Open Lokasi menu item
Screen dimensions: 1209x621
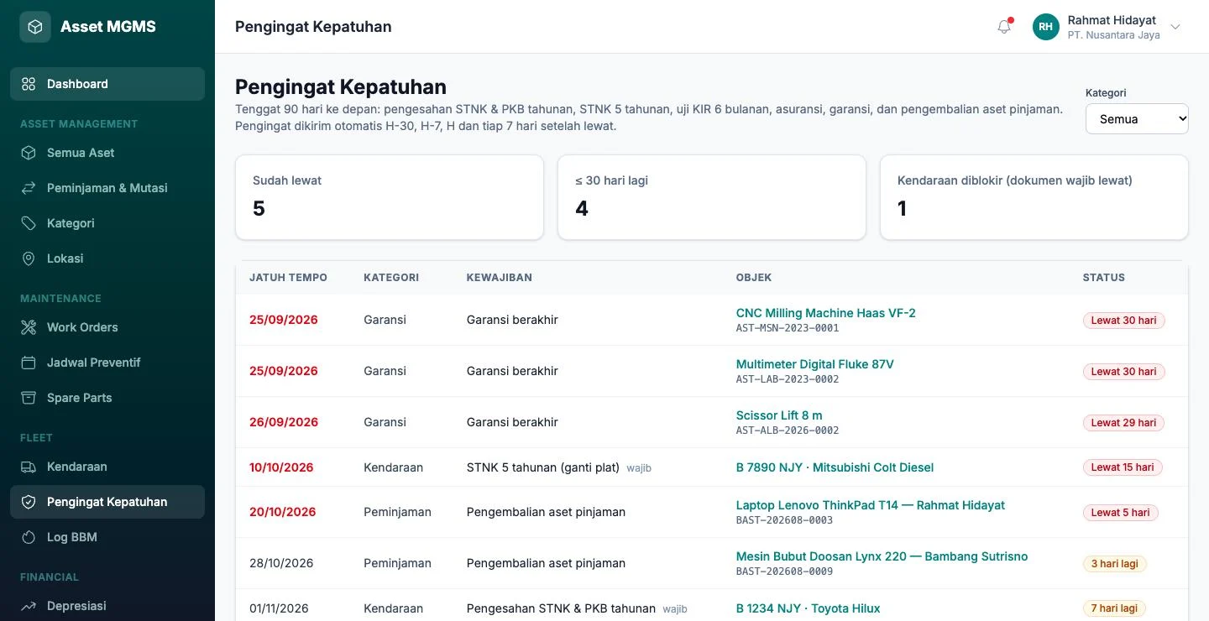(107, 258)
